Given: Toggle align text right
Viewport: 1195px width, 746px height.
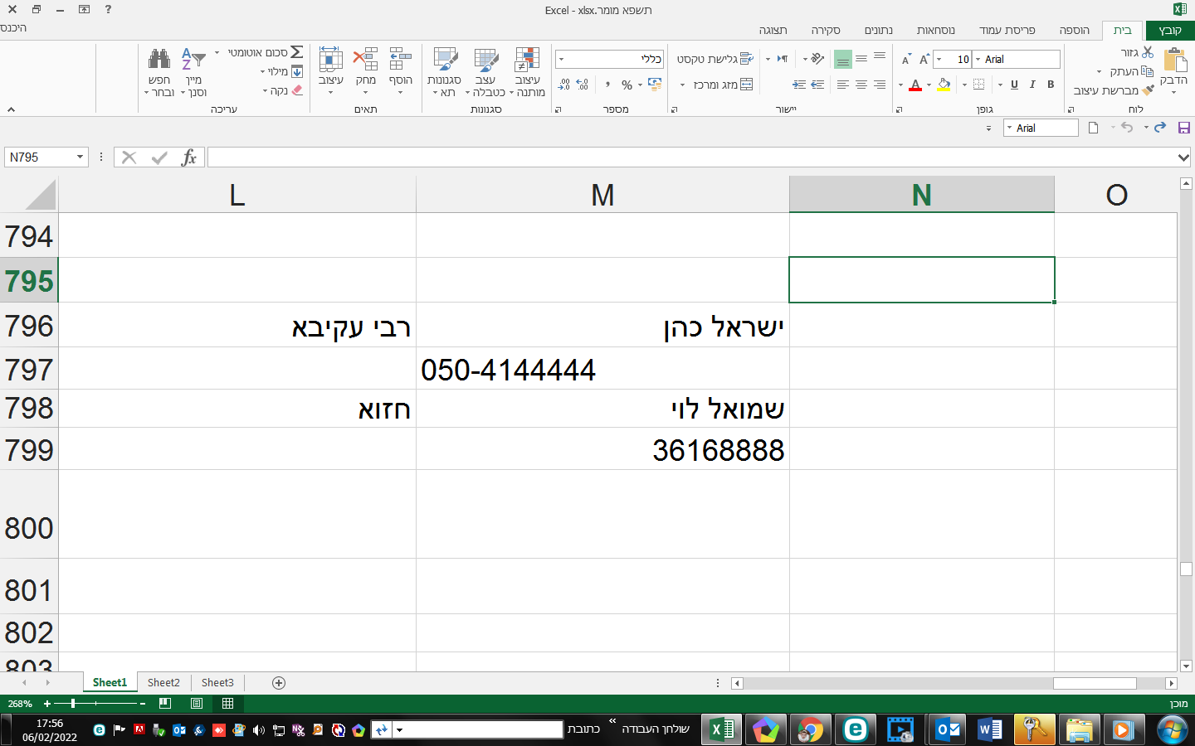Looking at the screenshot, I should [880, 85].
